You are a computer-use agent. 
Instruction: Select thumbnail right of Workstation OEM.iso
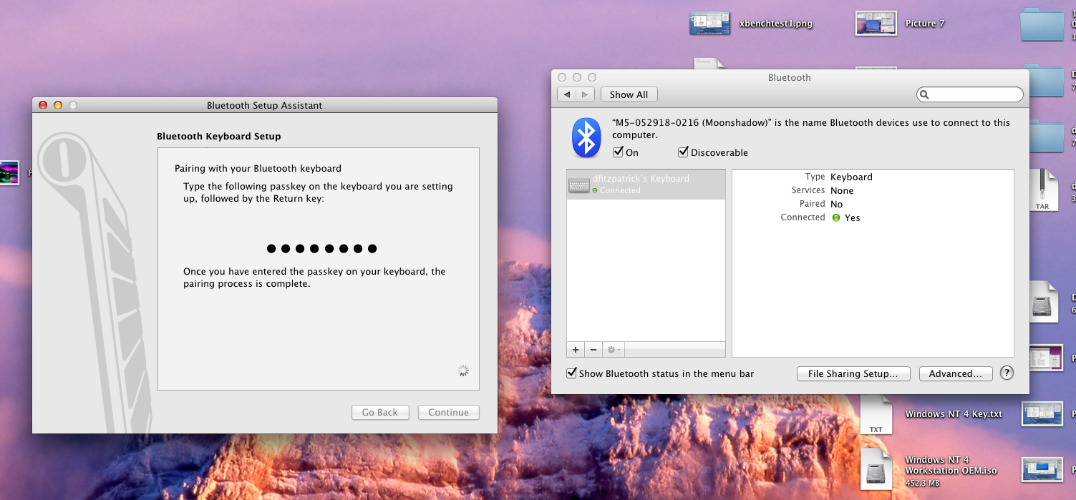point(1042,469)
